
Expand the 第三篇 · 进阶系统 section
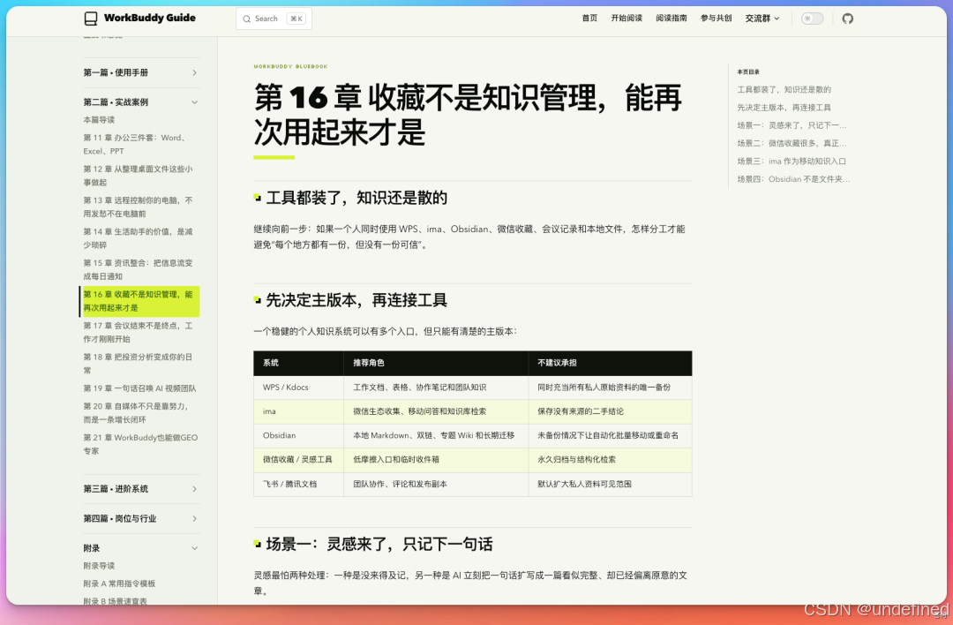[141, 489]
